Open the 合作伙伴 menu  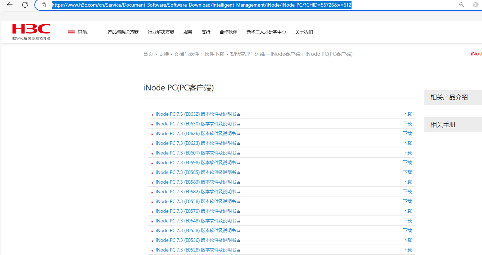[228, 32]
